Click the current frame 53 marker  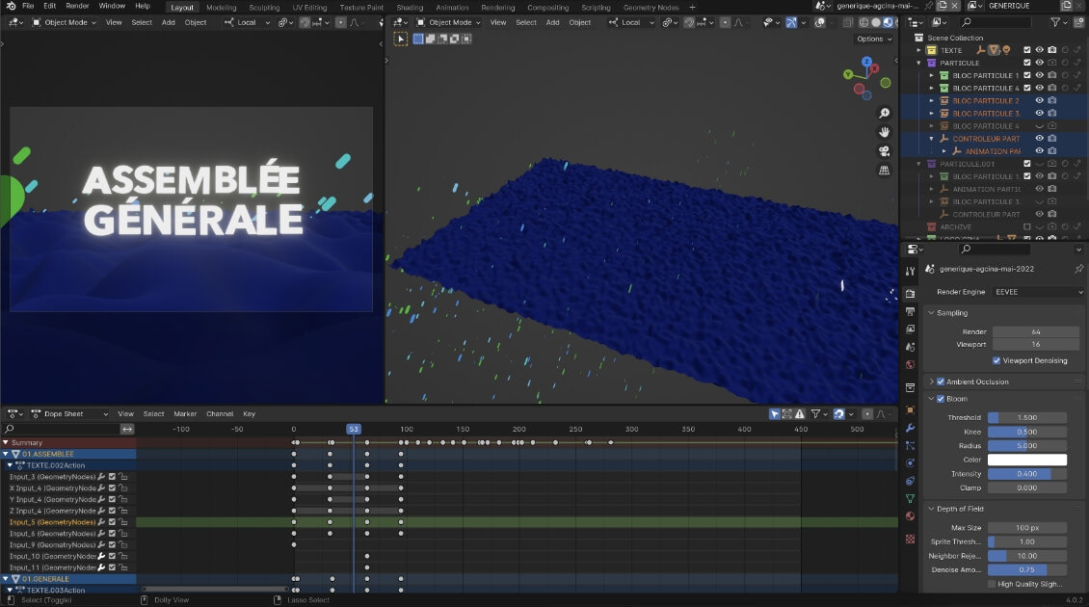tap(354, 429)
